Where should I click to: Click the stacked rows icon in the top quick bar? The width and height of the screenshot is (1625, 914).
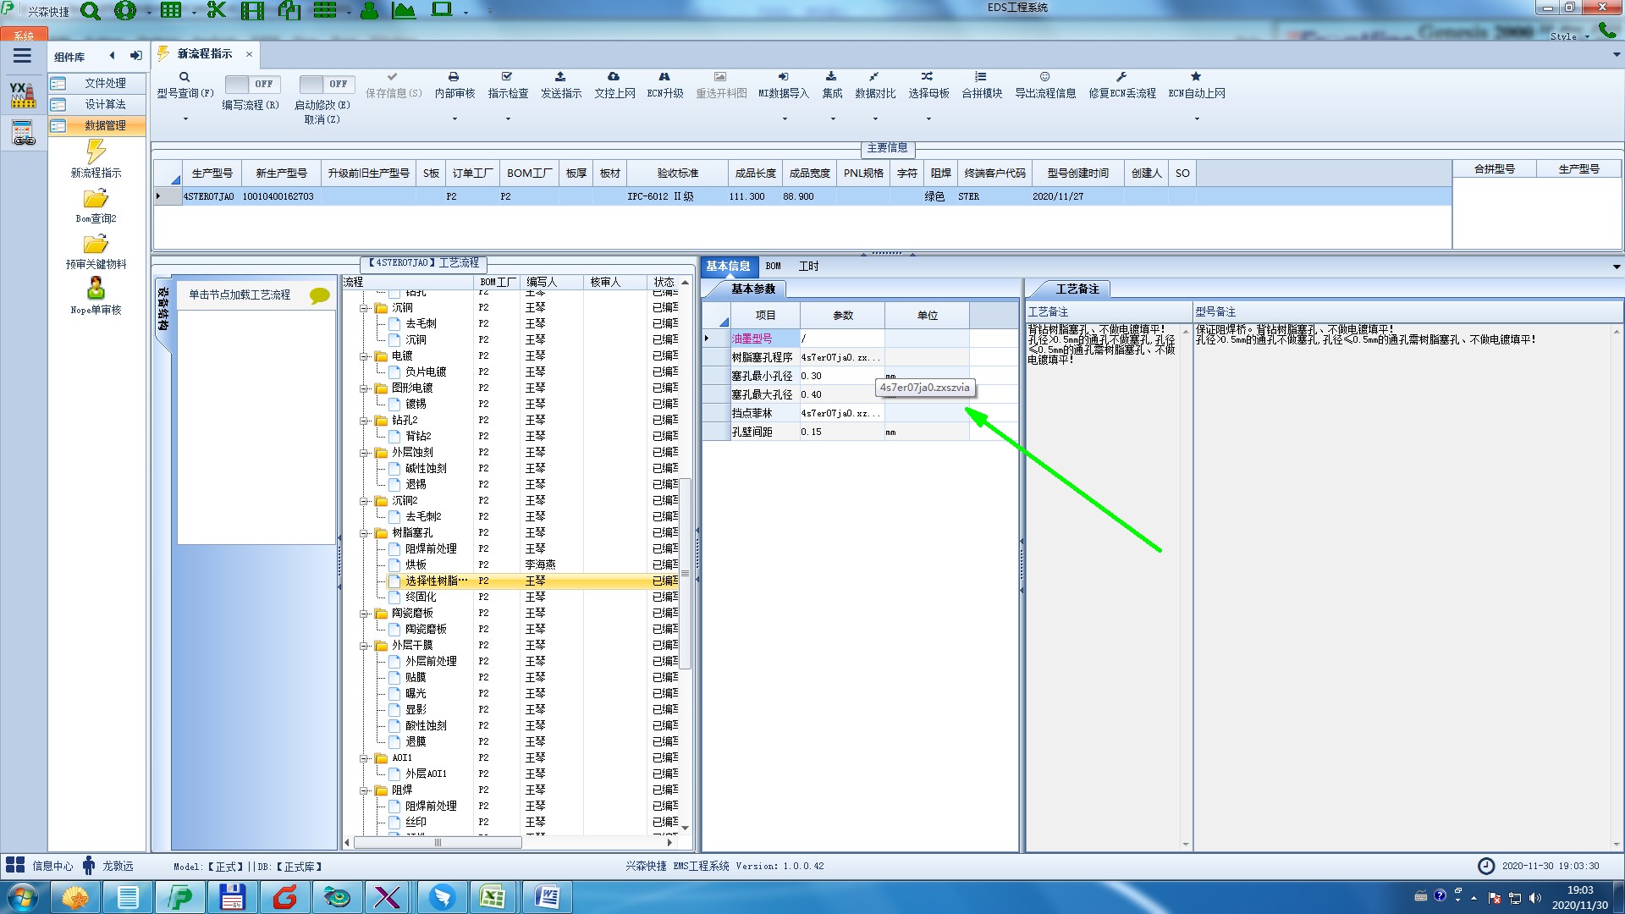(x=325, y=11)
